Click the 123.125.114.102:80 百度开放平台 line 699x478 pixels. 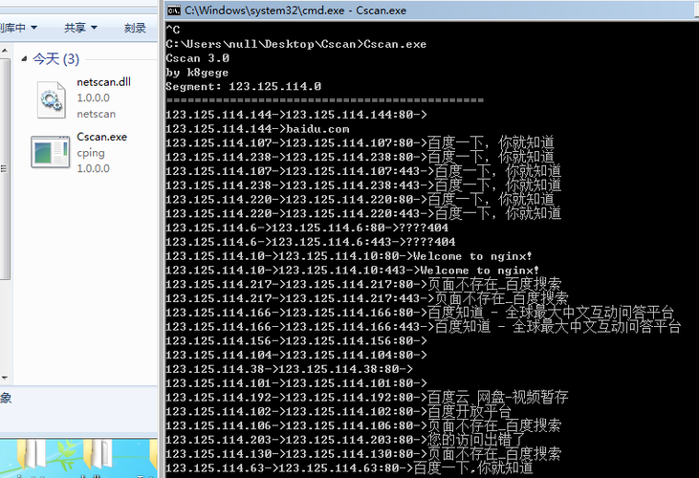point(339,411)
